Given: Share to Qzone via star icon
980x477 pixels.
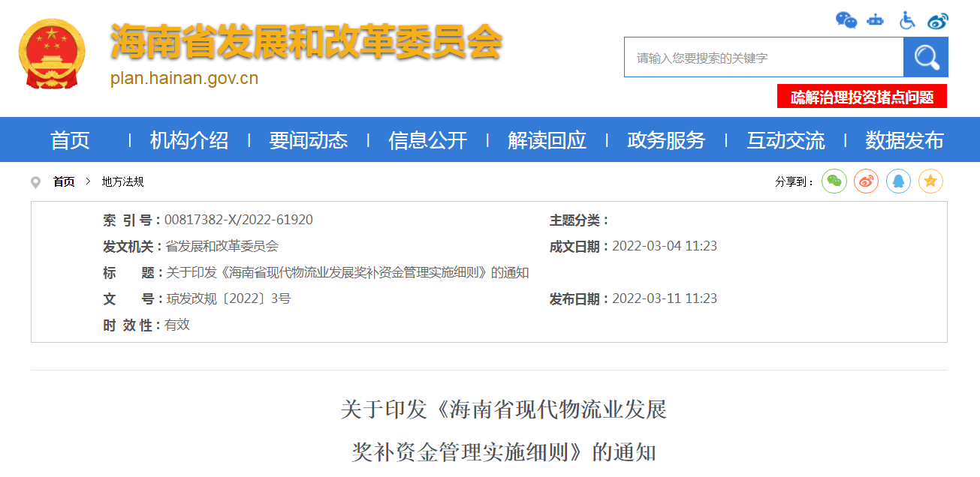Looking at the screenshot, I should point(930,181).
